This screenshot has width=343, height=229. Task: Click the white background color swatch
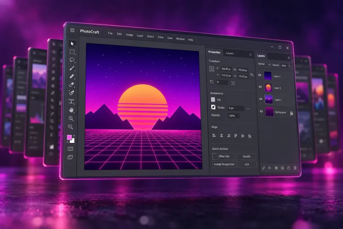click(x=72, y=141)
